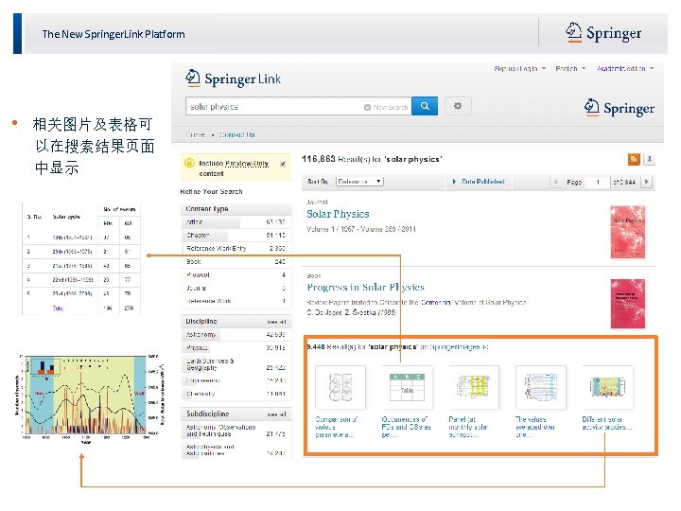
Task: Click the Solar Physics journal cover
Action: click(628, 232)
